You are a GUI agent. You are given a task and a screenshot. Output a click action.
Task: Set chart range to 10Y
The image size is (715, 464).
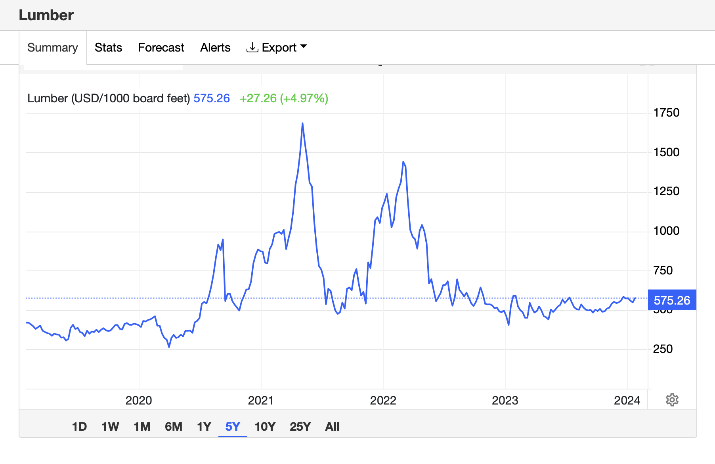265,427
